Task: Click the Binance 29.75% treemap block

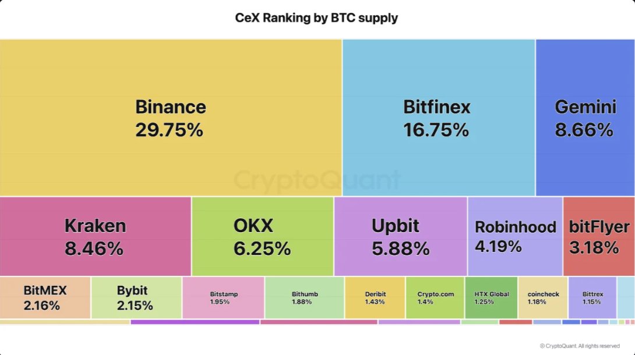Action: (x=171, y=118)
